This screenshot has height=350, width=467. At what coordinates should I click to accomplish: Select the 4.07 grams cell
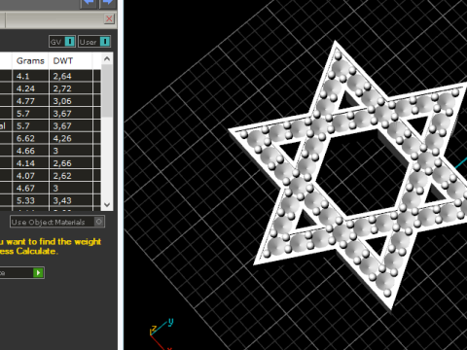30,176
